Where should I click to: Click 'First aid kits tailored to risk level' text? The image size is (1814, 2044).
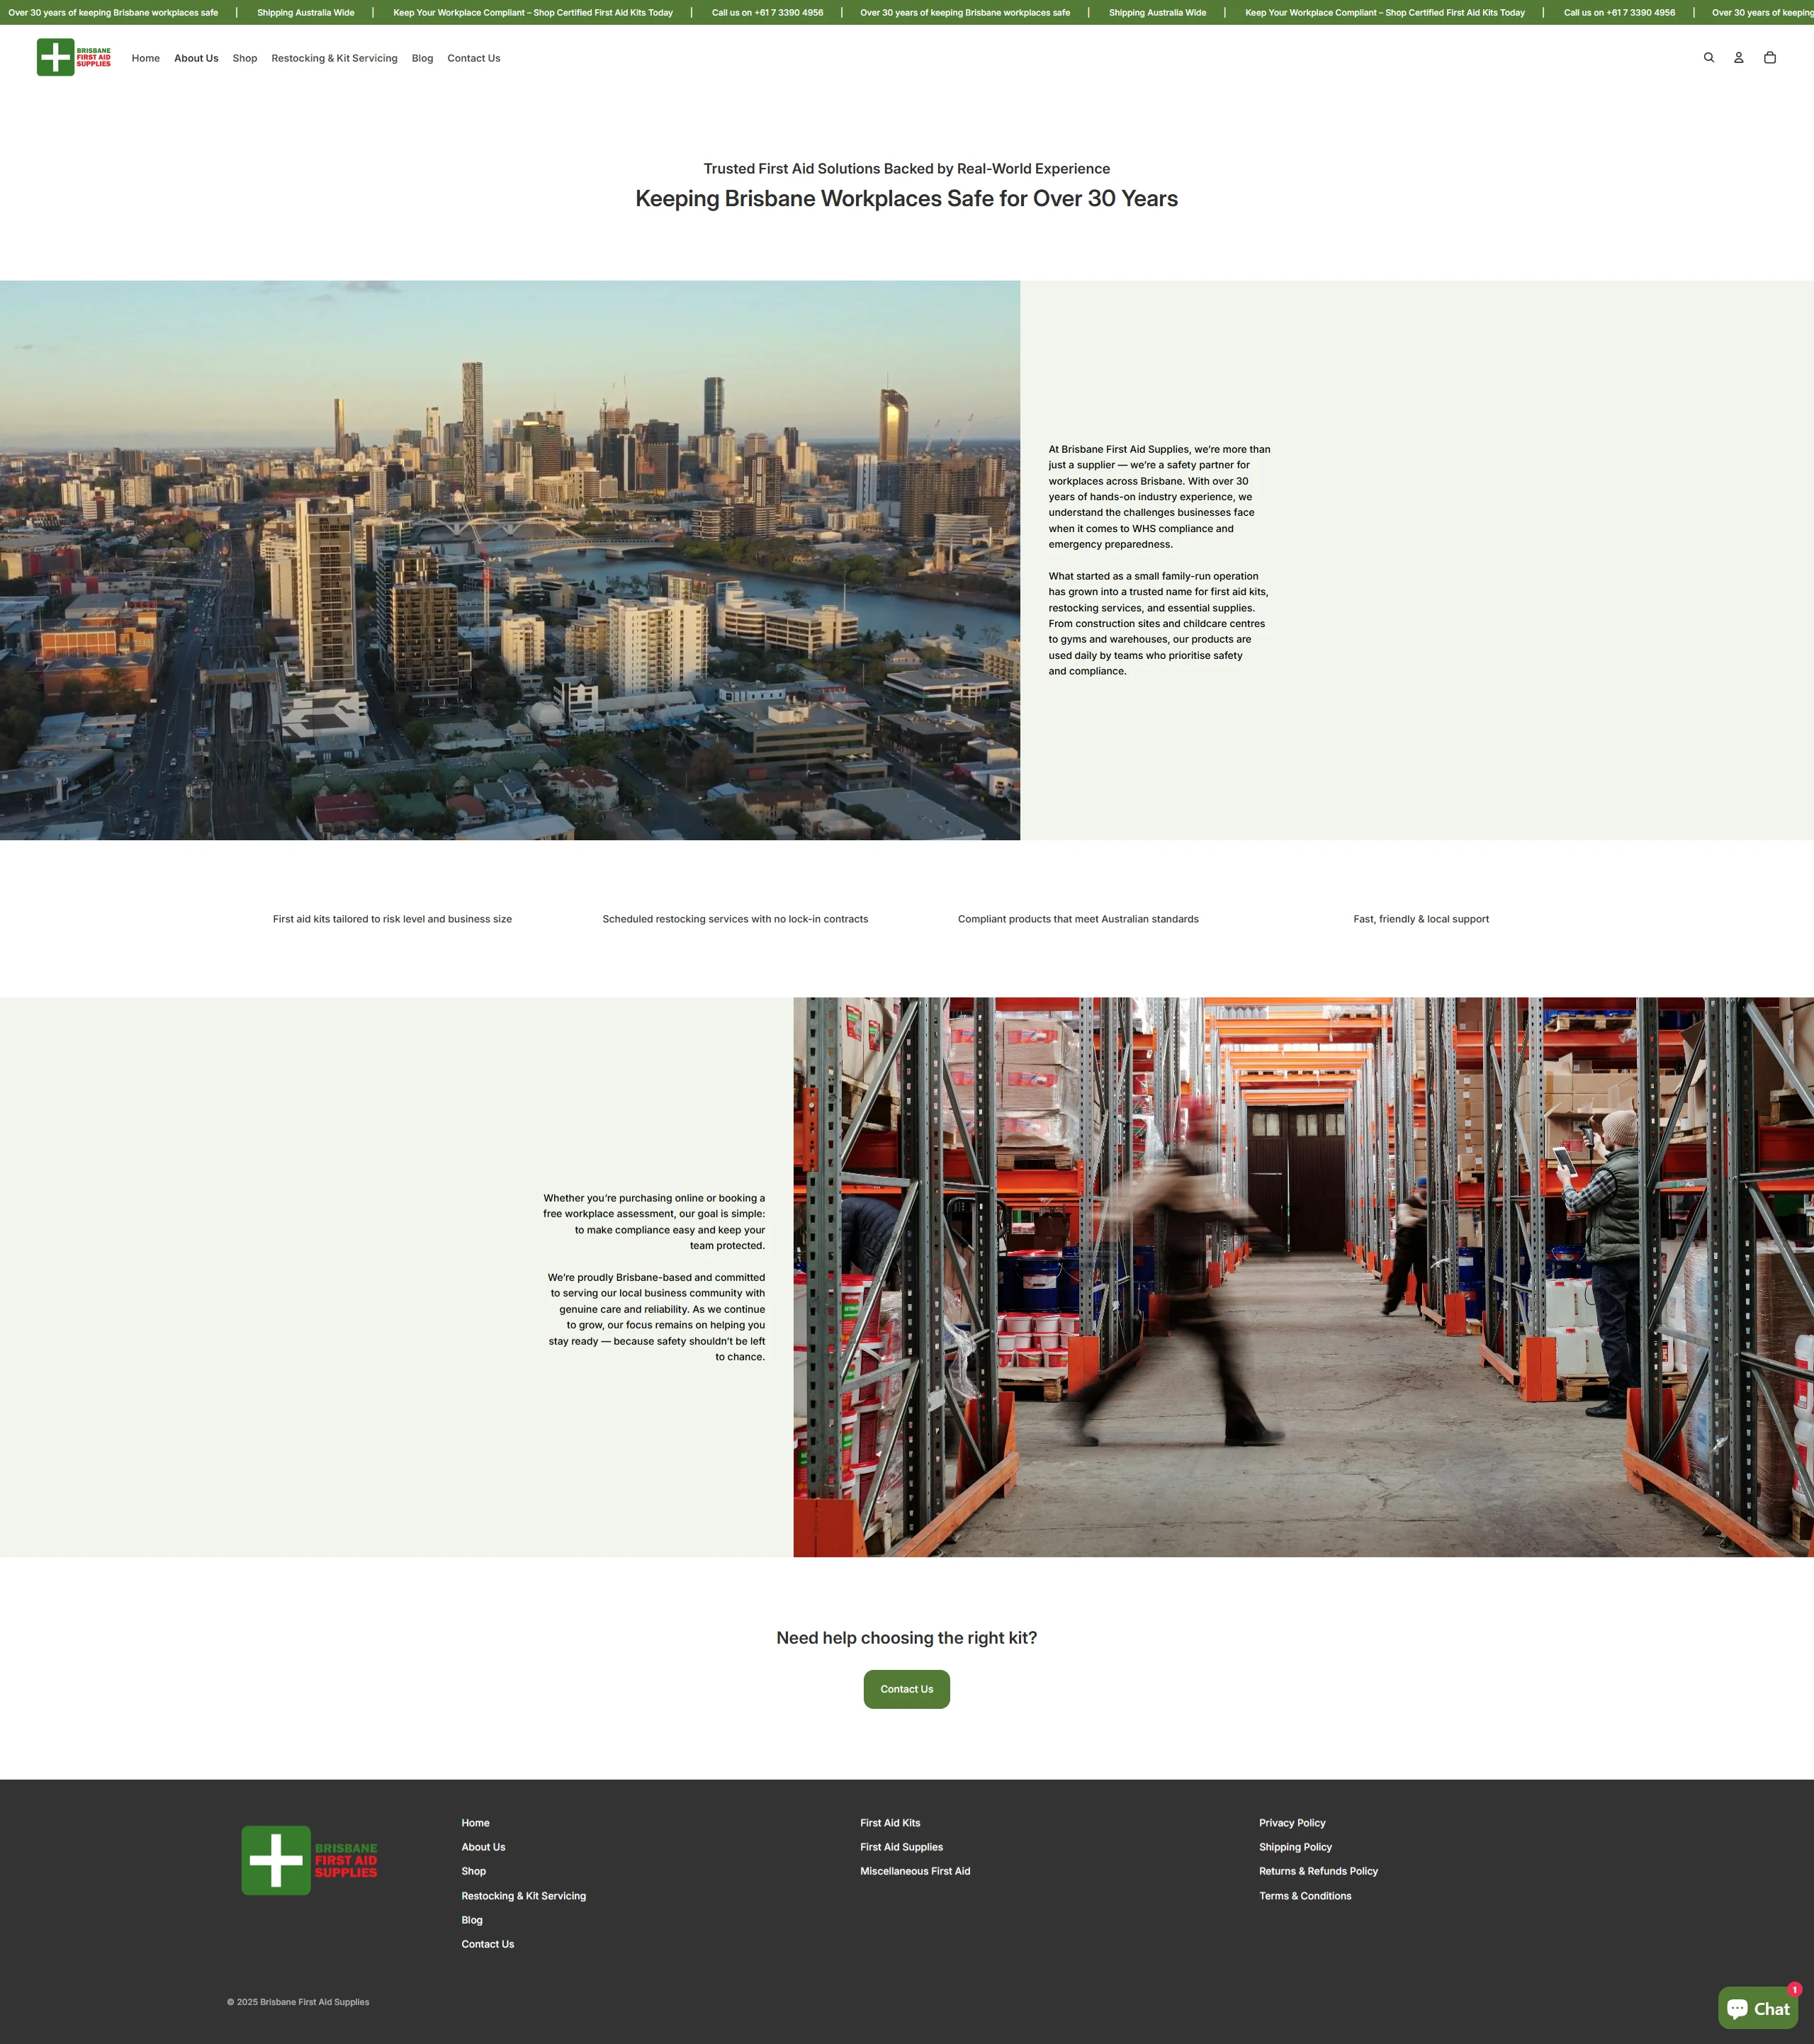(349, 919)
